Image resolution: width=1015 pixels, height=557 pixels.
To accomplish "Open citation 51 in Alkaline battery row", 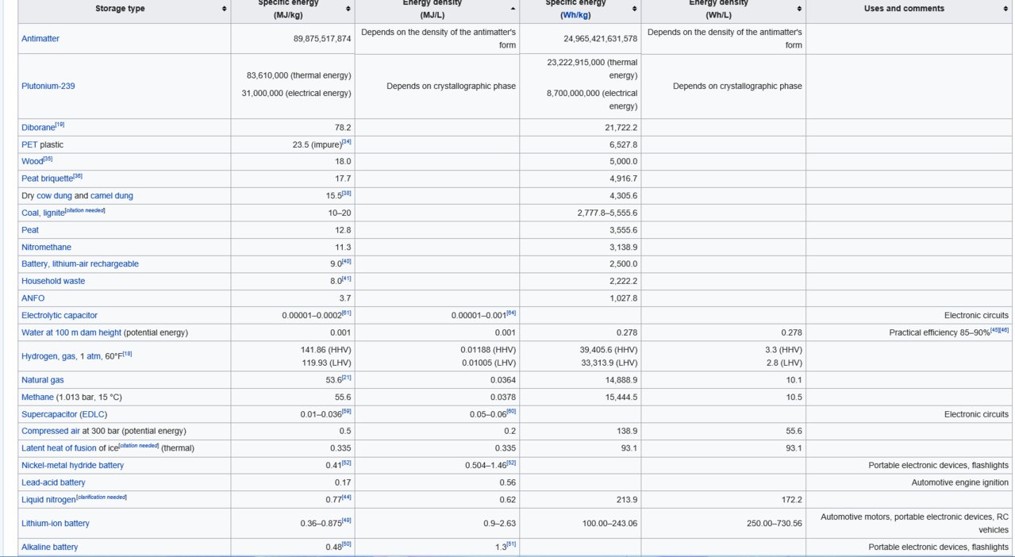I will pos(510,544).
